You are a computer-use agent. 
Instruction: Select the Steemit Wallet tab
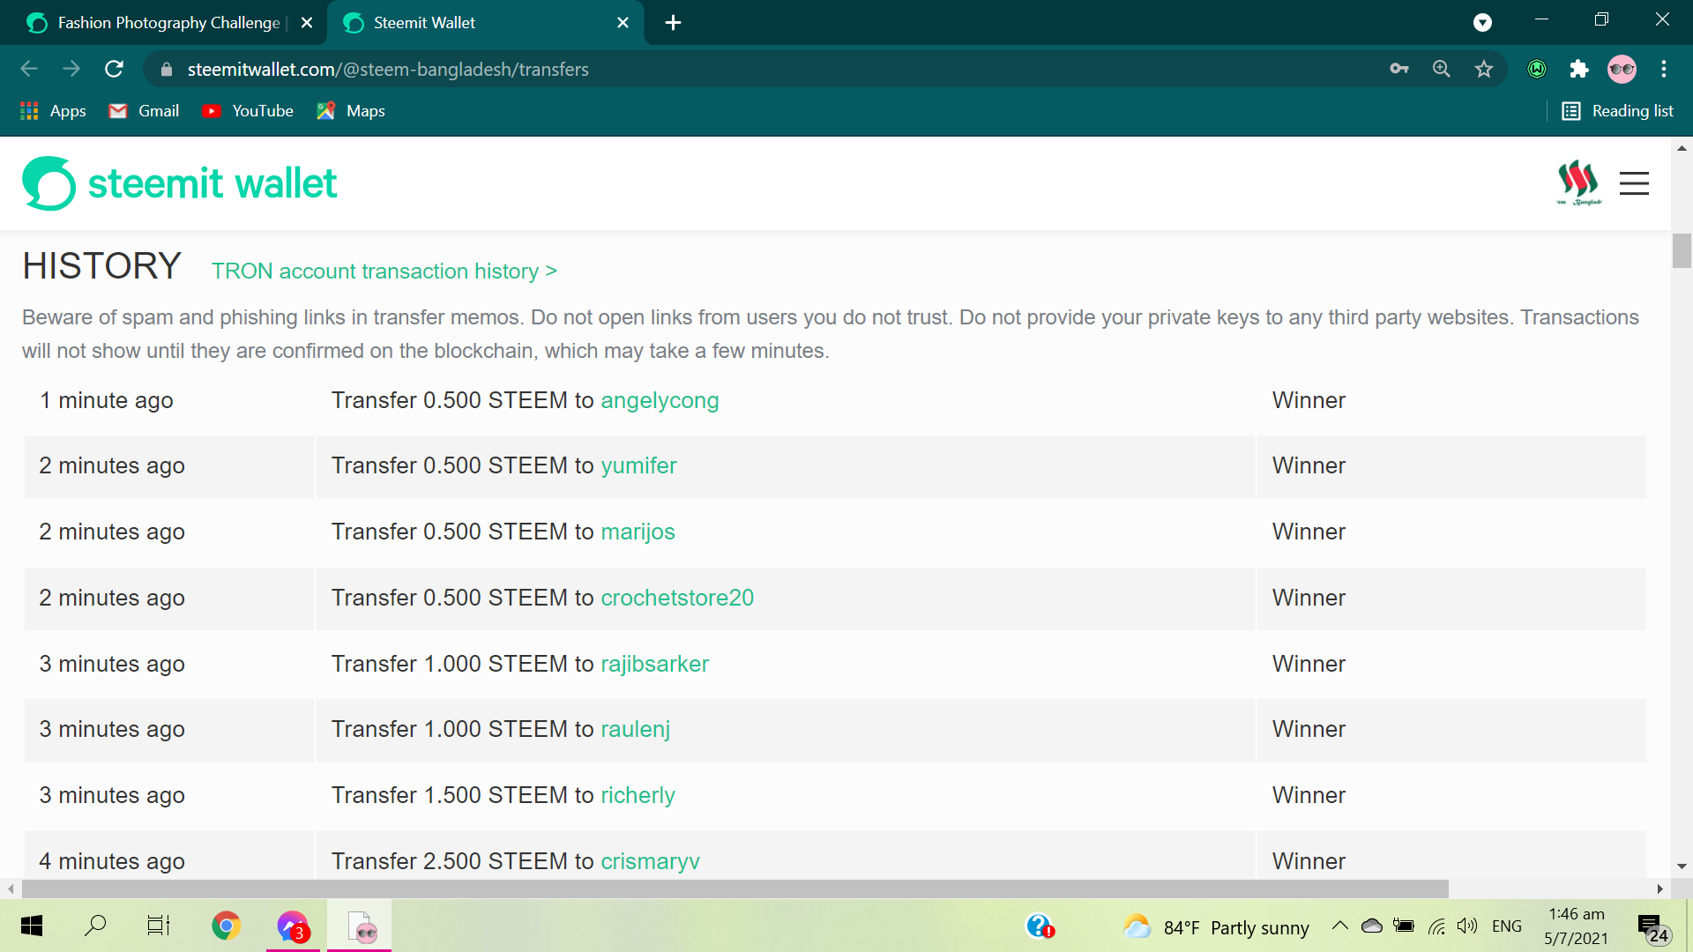coord(486,23)
